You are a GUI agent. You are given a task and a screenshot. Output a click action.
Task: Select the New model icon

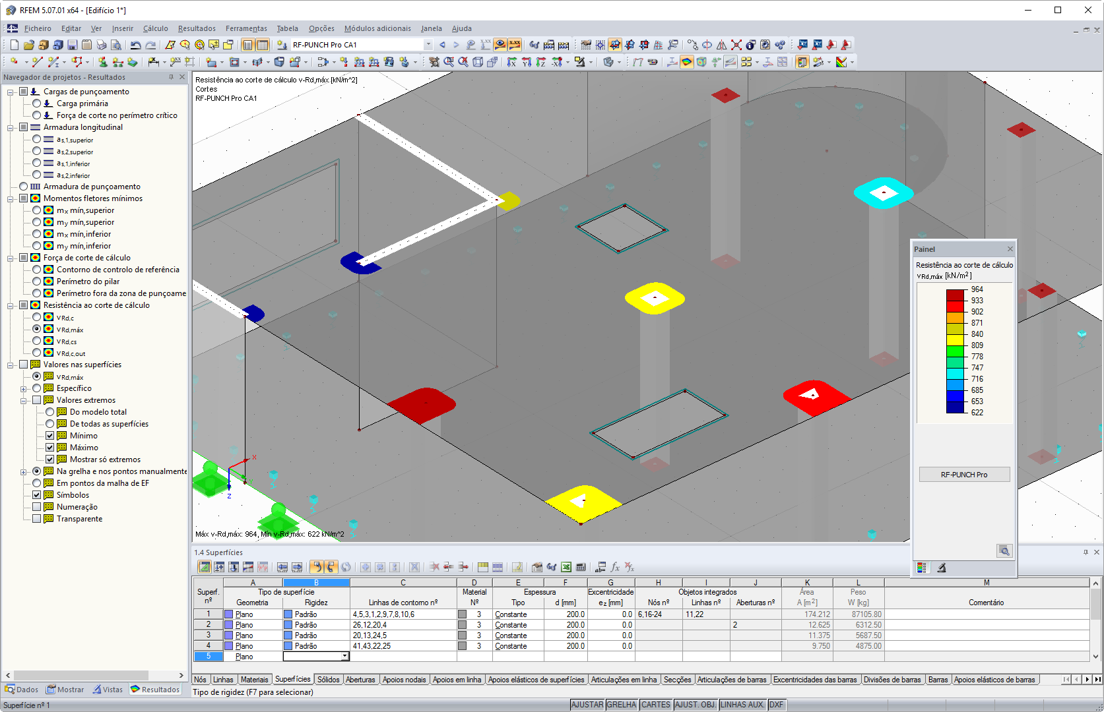point(14,44)
